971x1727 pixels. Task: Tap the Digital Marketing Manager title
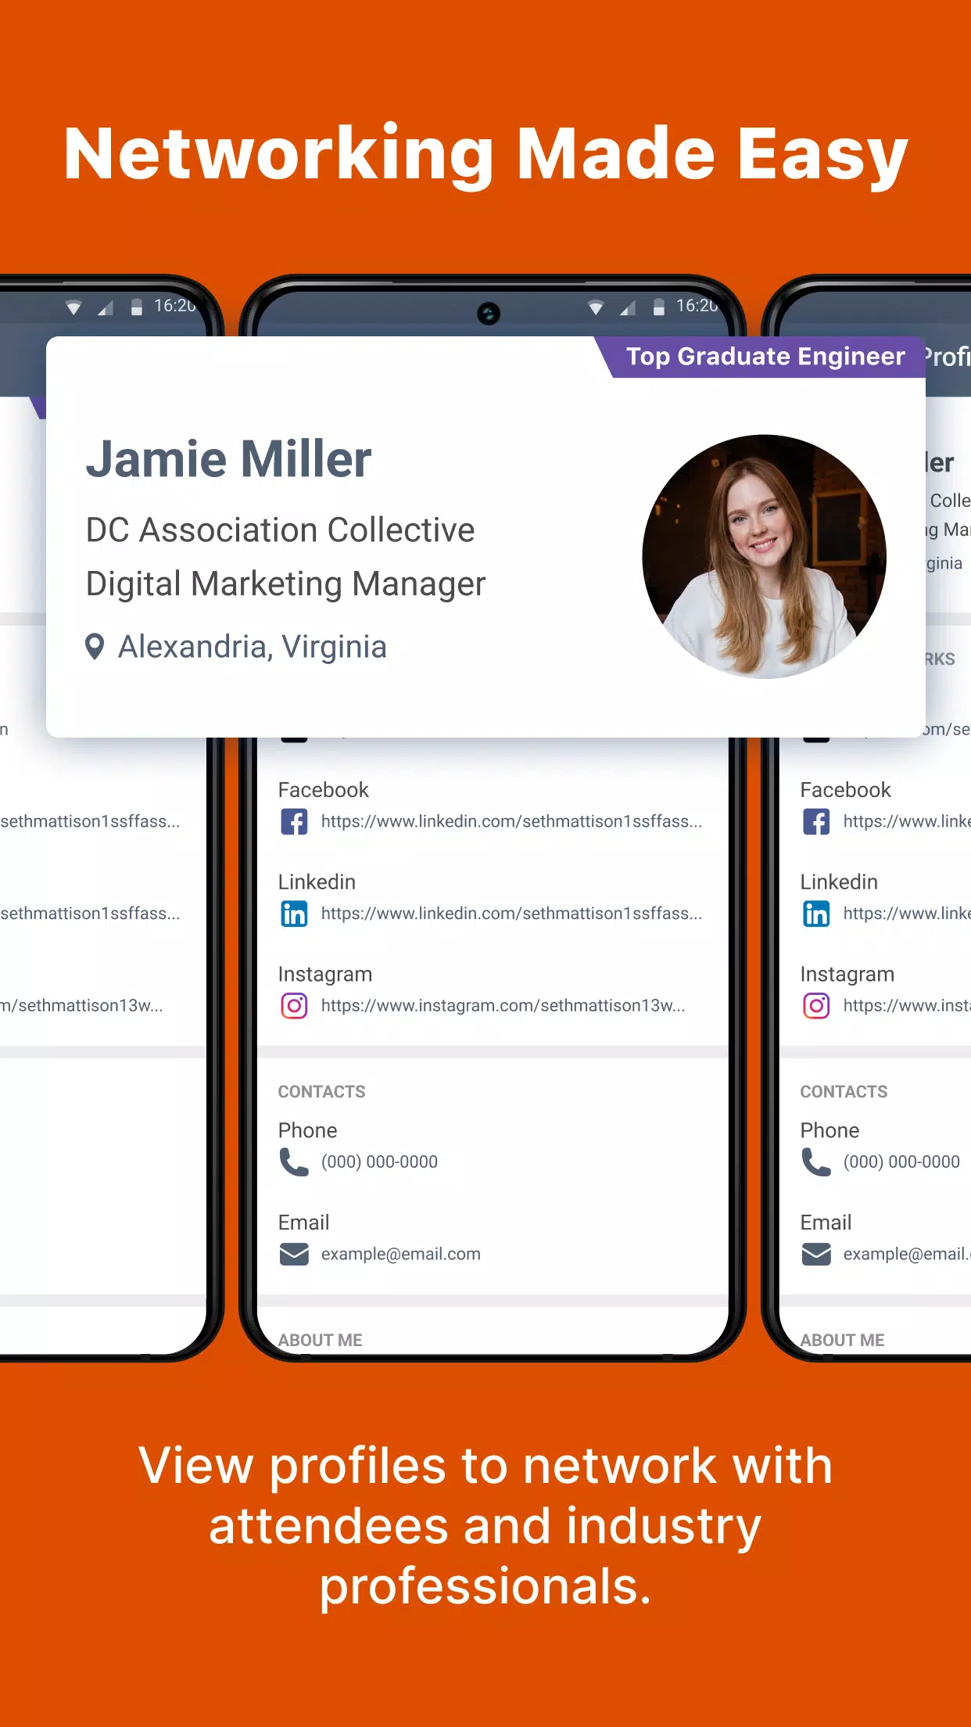(285, 584)
